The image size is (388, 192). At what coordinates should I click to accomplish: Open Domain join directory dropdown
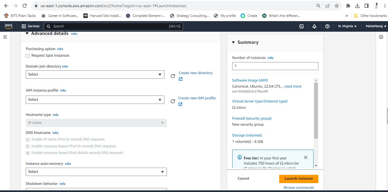point(95,74)
